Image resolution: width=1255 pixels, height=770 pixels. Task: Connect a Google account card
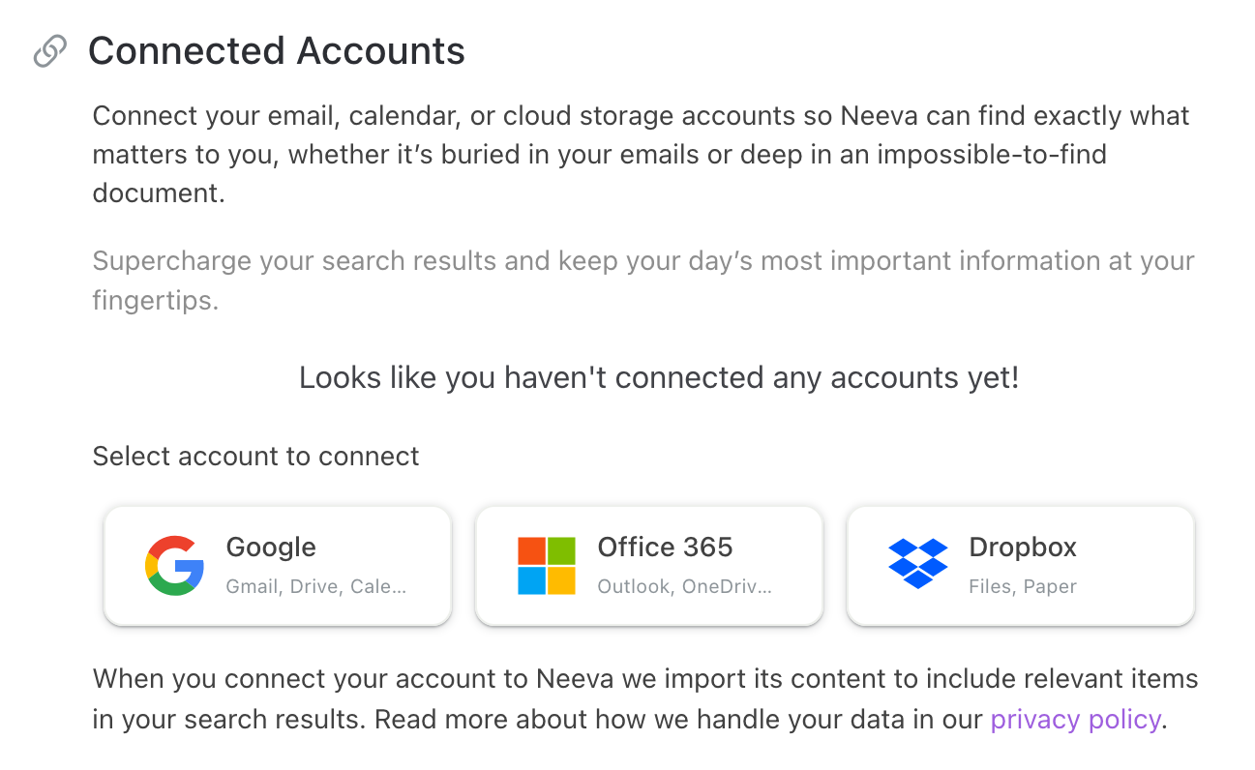278,566
